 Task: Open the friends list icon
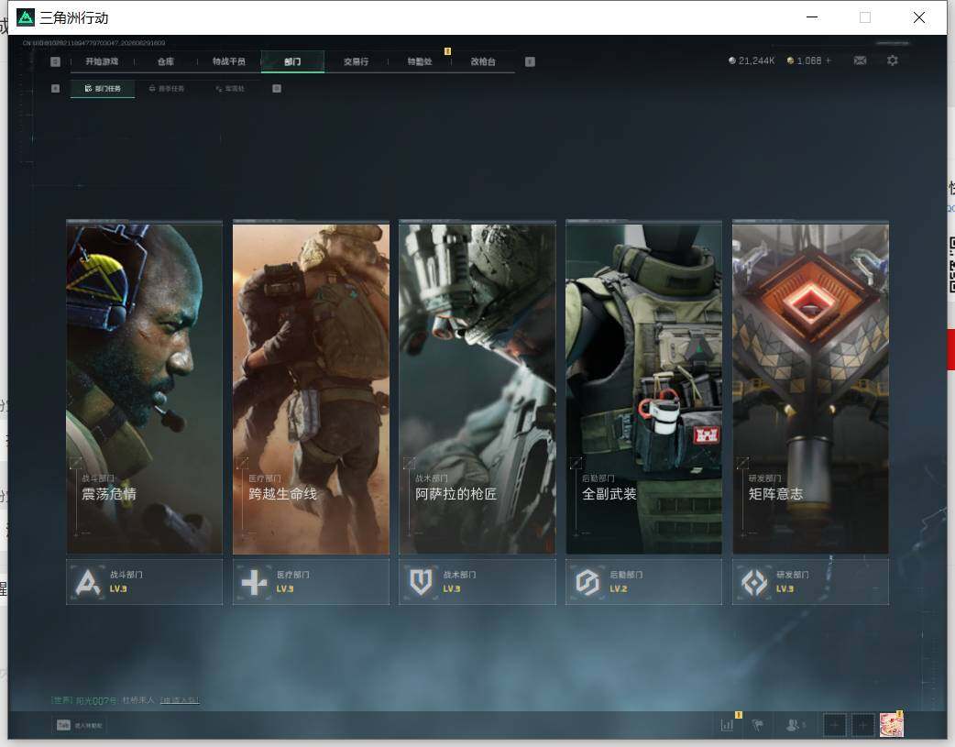coord(795,725)
